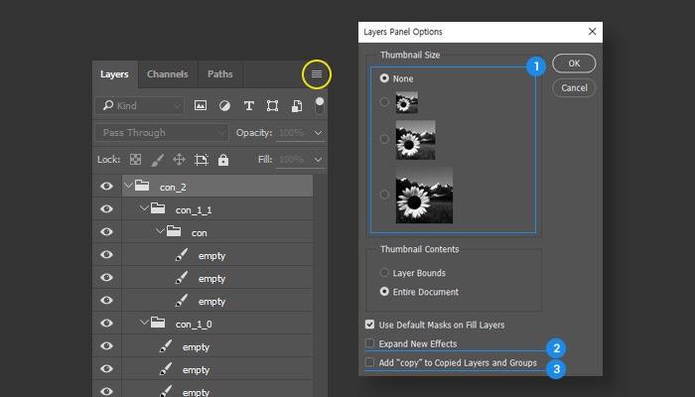This screenshot has height=397, width=695.
Task: Open the Kind filter dropdown
Action: 139,106
